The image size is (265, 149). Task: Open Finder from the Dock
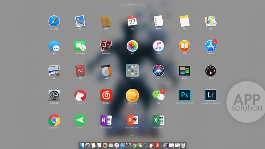pyautogui.click(x=82, y=145)
